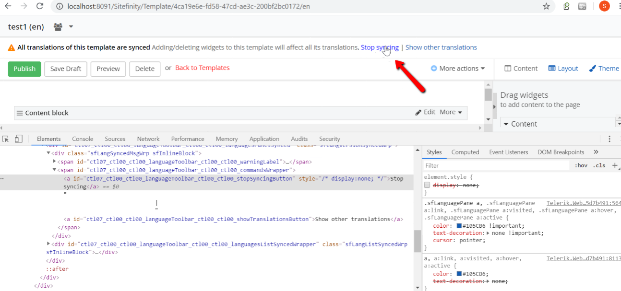
Task: Follow the Back to Templates link
Action: tap(203, 68)
